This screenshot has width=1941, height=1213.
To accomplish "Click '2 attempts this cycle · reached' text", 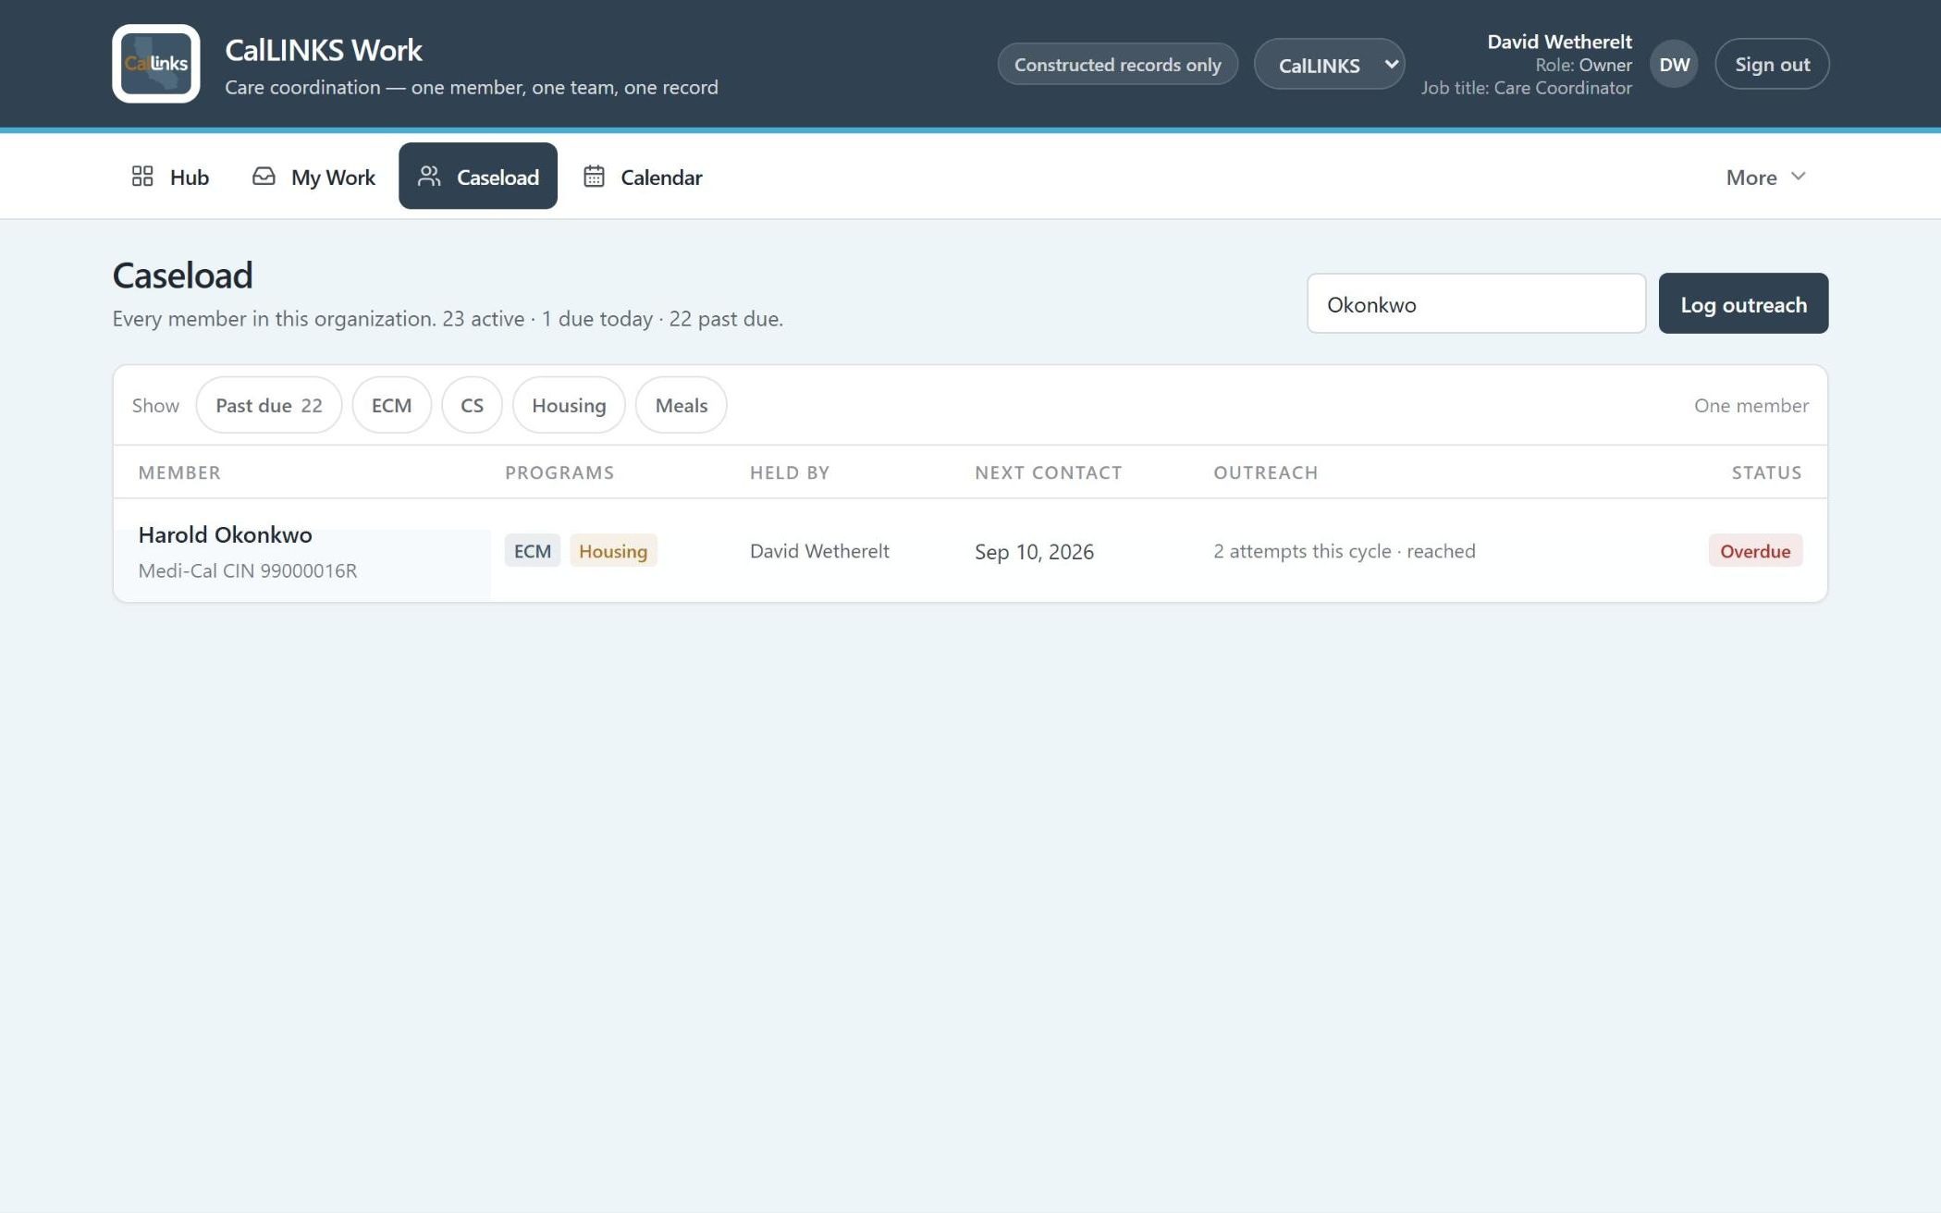I will 1345,551.
